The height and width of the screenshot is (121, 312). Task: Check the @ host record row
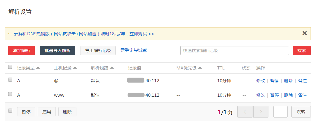tap(10, 80)
